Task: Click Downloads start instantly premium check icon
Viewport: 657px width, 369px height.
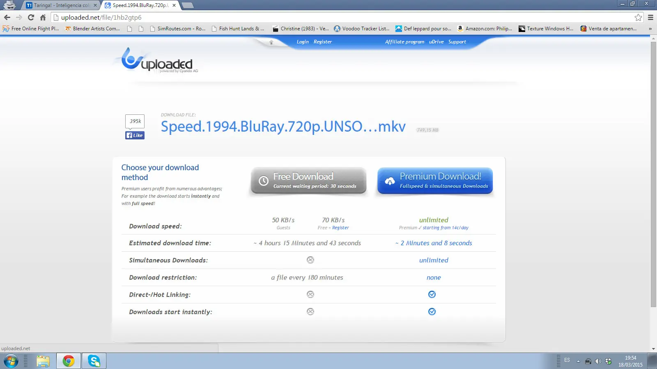Action: (432, 312)
